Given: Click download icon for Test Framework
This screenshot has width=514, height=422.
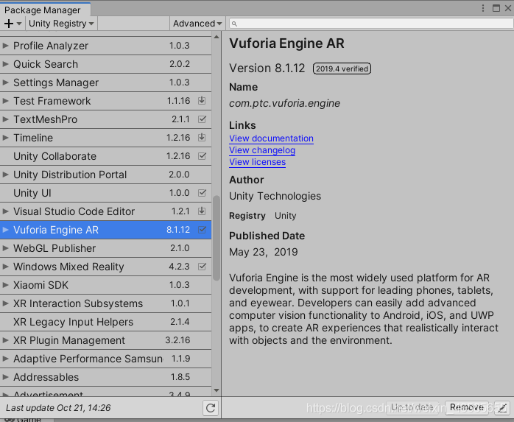Looking at the screenshot, I should pyautogui.click(x=202, y=101).
